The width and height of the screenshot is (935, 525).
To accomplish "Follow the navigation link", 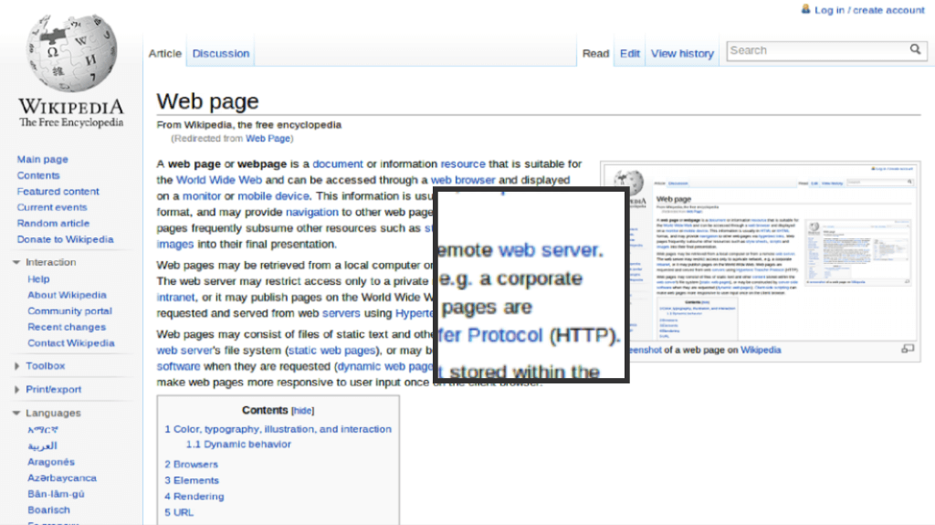I will point(312,213).
